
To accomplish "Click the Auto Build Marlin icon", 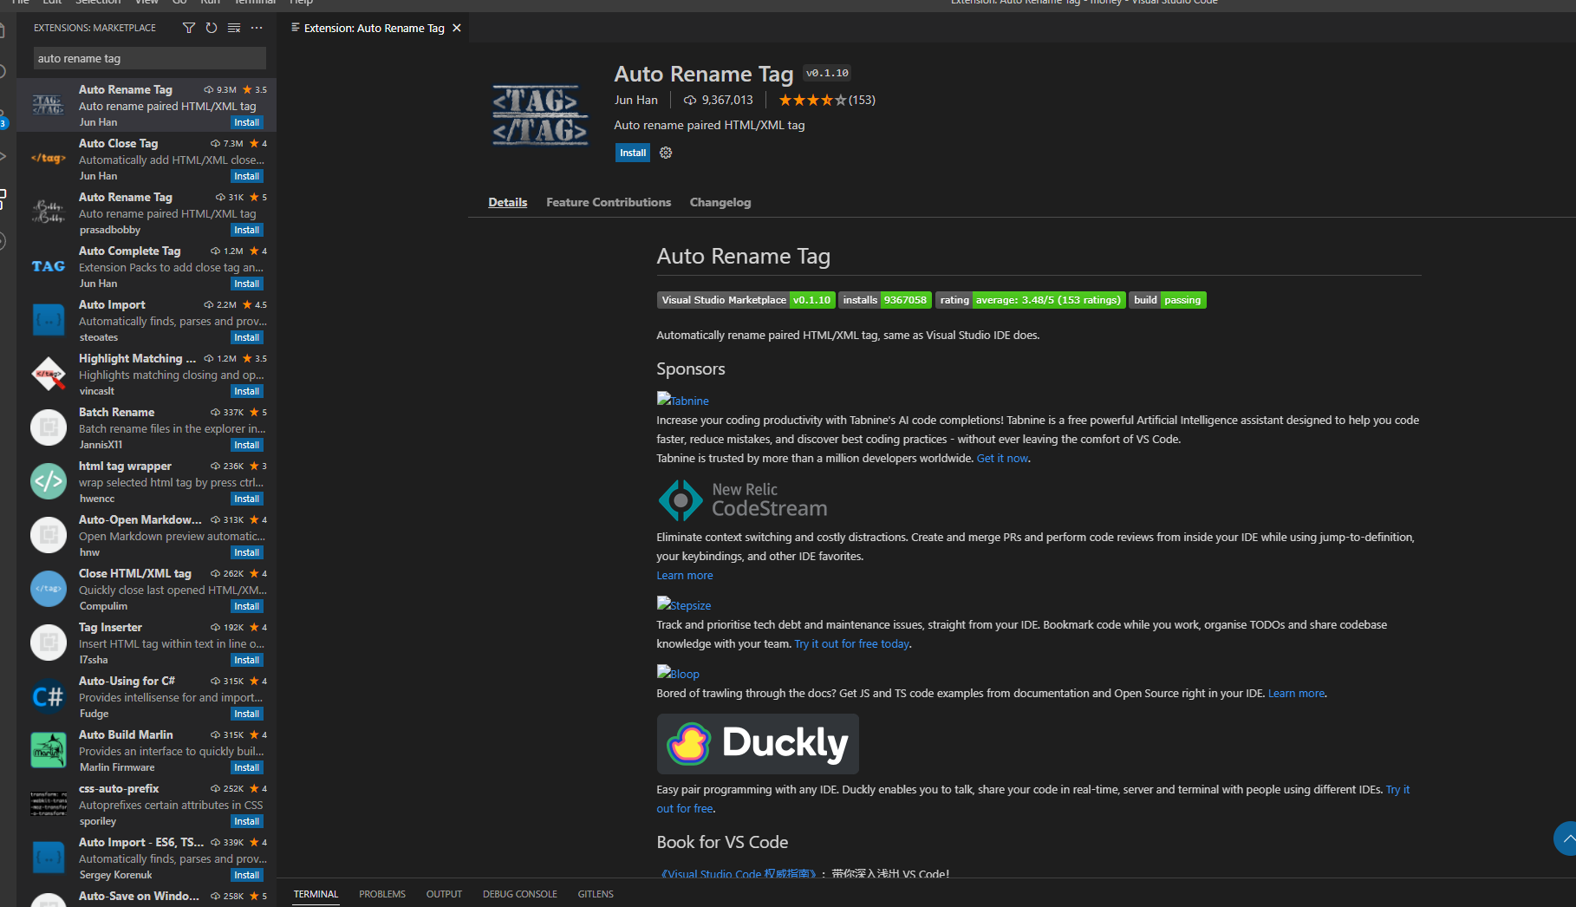I will click(49, 750).
